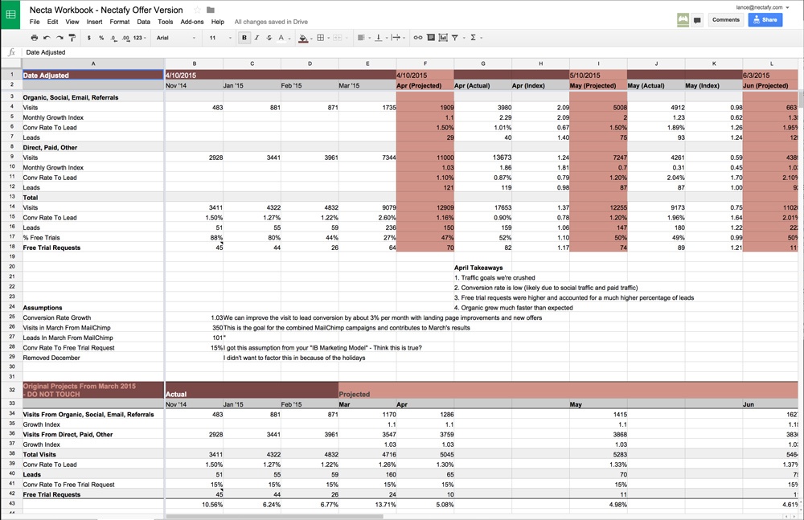Toggle italic formatting
This screenshot has height=520, width=804.
[x=257, y=38]
